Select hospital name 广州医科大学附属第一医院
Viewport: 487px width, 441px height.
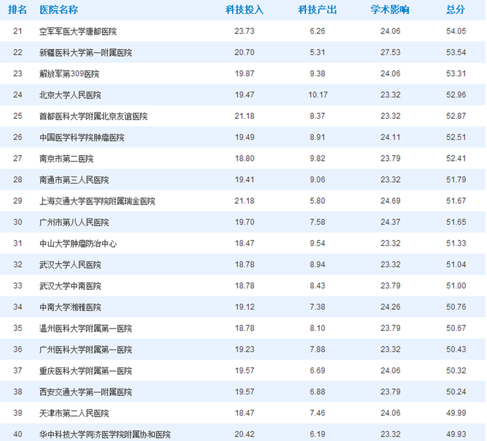coord(86,350)
